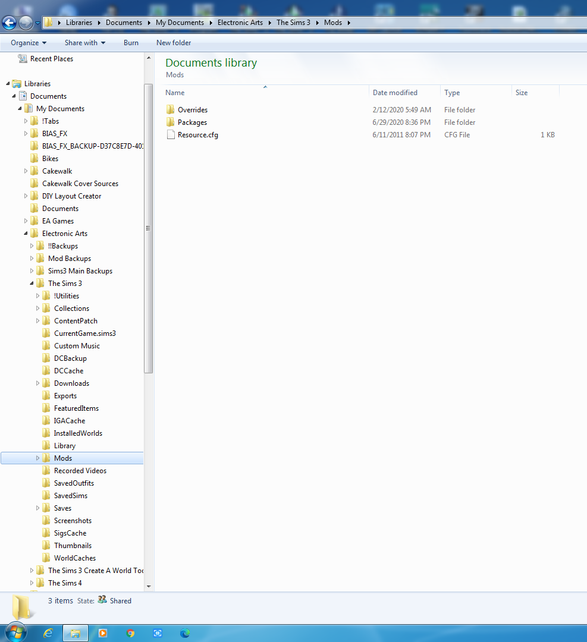Image resolution: width=587 pixels, height=642 pixels.
Task: Open dropdown arrow after Mods breadcrumb
Action: pos(349,23)
